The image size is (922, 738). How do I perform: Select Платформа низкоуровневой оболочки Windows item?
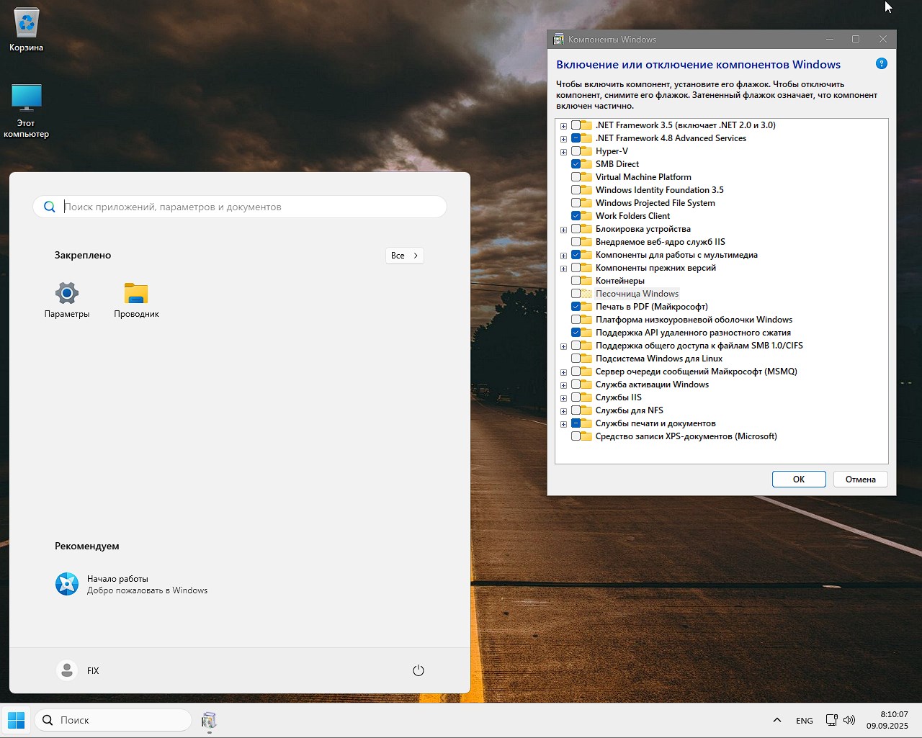[694, 320]
